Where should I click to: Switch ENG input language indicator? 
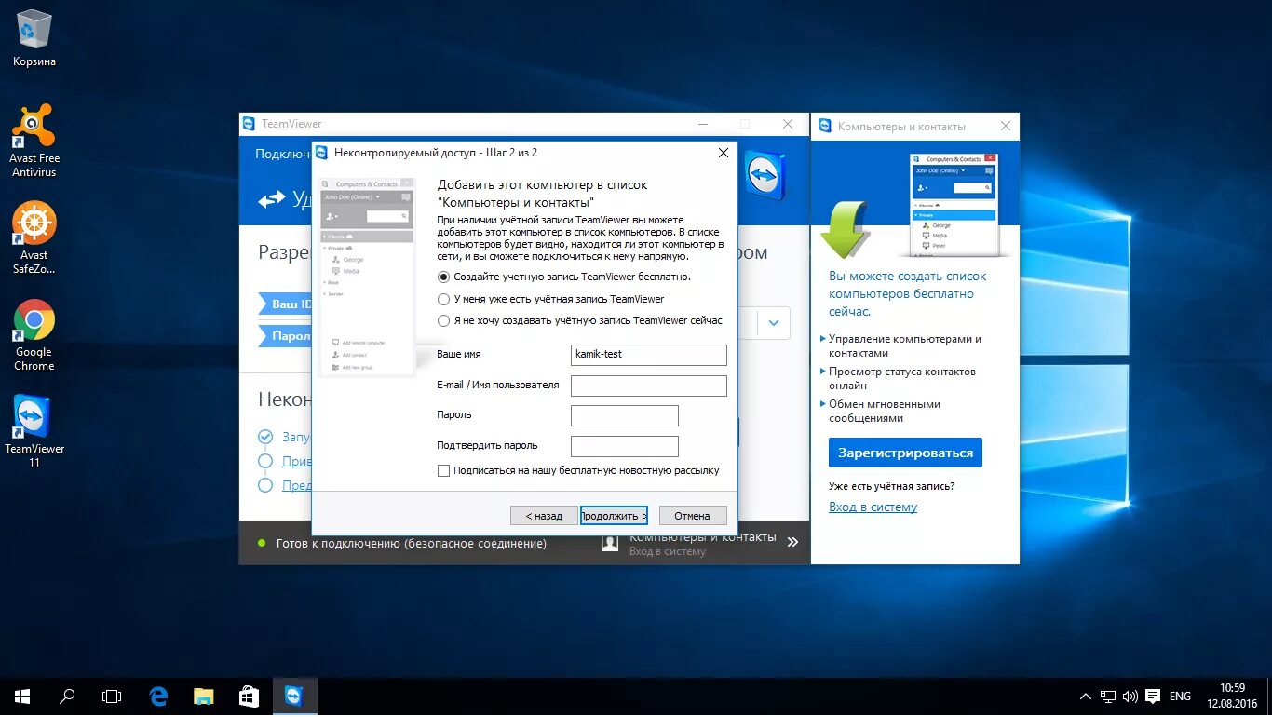coord(1180,697)
